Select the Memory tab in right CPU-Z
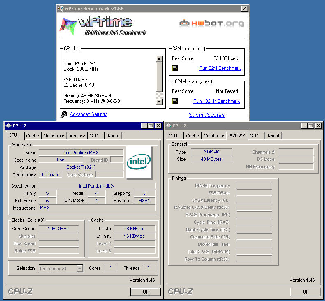 coord(237,135)
